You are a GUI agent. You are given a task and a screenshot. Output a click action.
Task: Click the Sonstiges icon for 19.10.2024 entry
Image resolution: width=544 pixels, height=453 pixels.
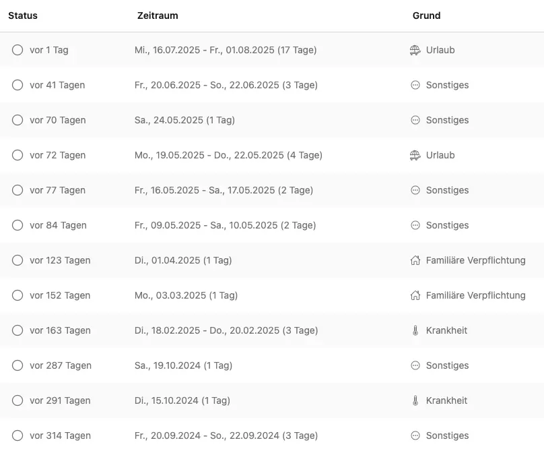pyautogui.click(x=415, y=365)
